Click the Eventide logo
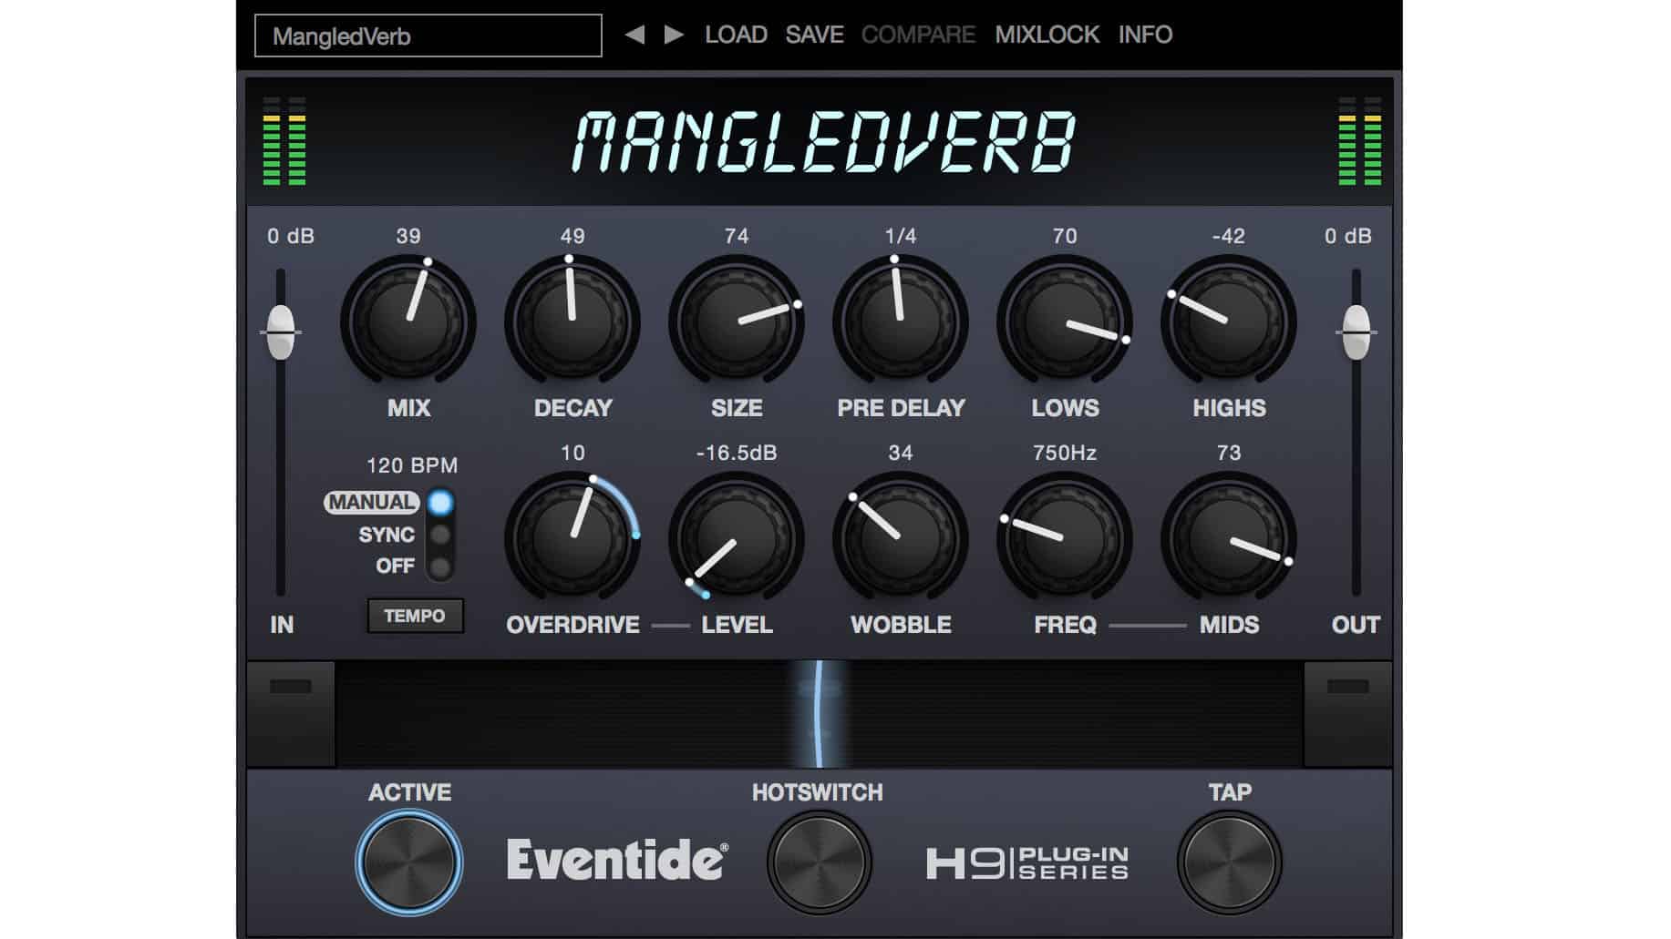Image resolution: width=1671 pixels, height=939 pixels. tap(617, 860)
